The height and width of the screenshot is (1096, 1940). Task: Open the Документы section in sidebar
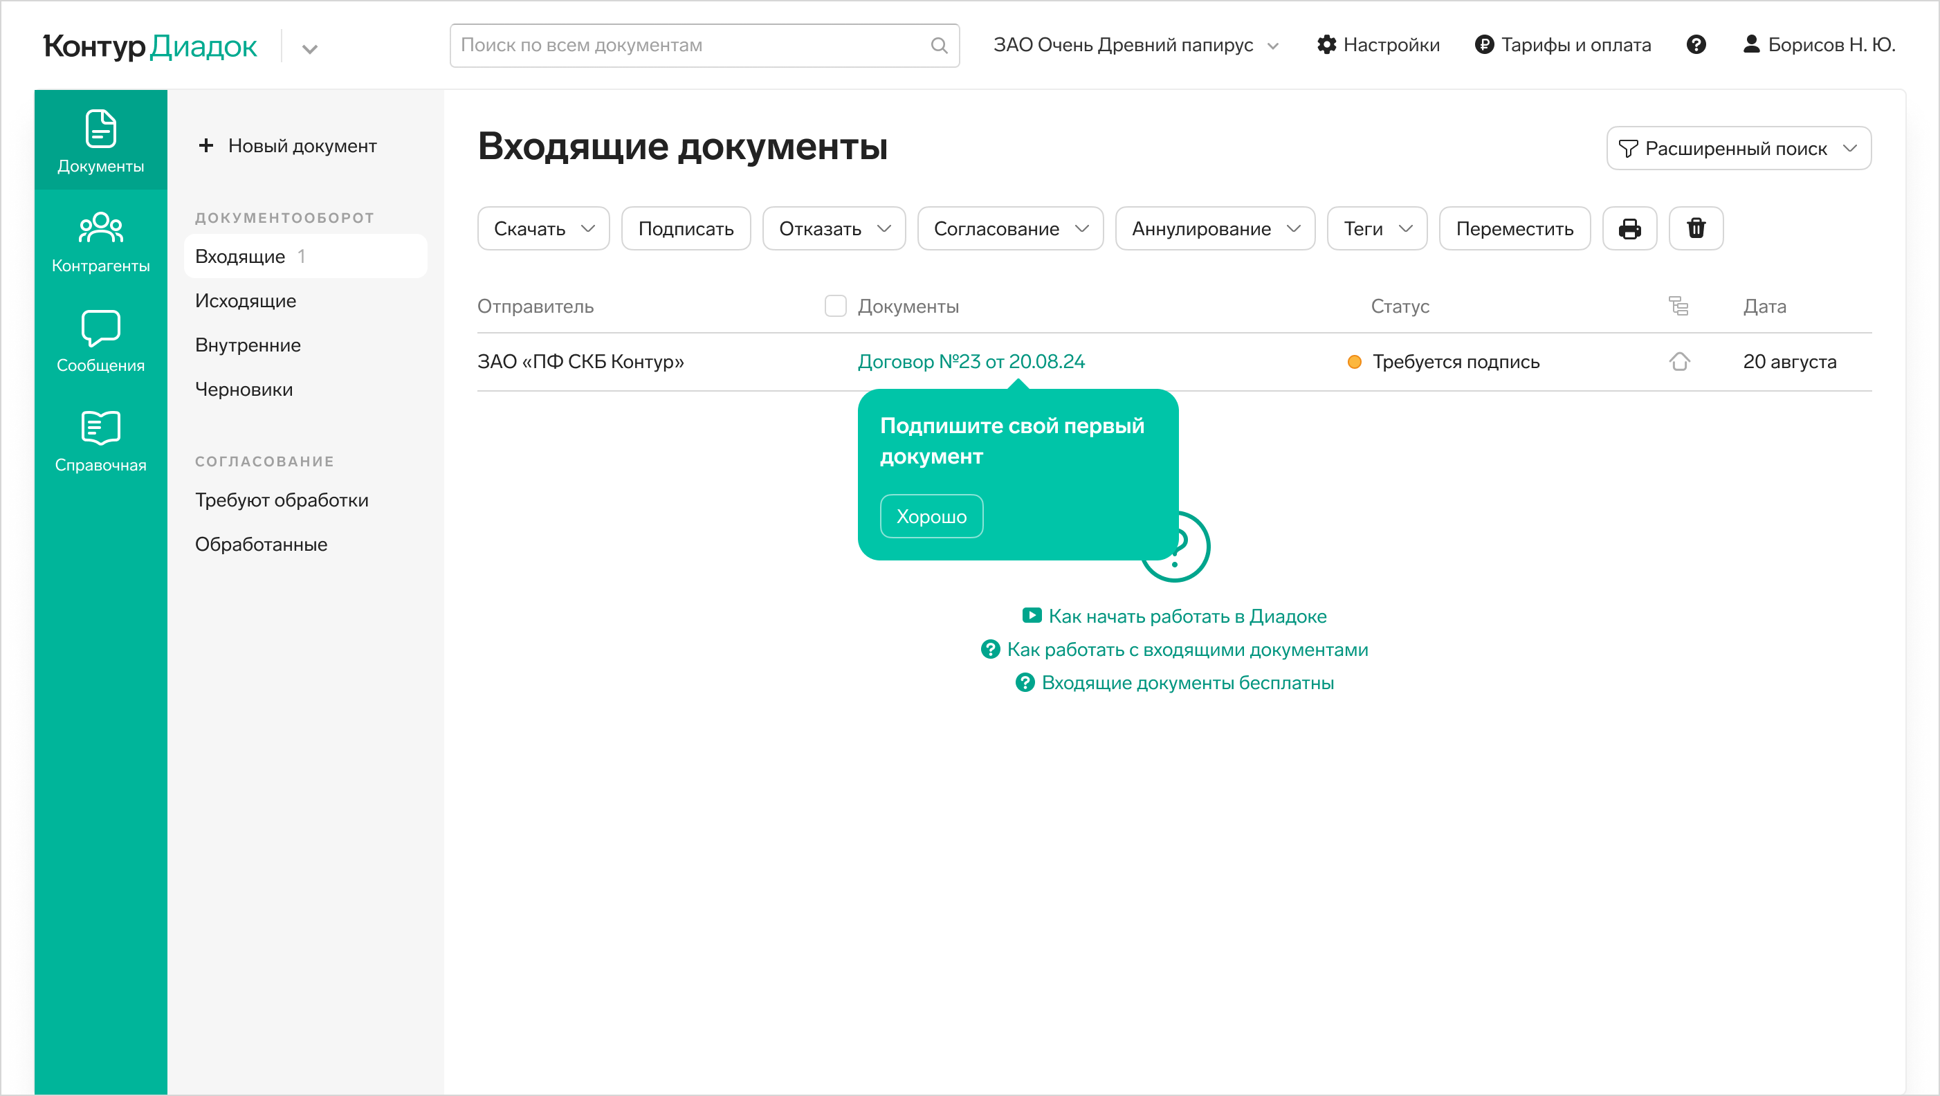point(100,140)
